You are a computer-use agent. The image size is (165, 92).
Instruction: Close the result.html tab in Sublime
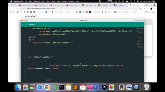[44, 25]
